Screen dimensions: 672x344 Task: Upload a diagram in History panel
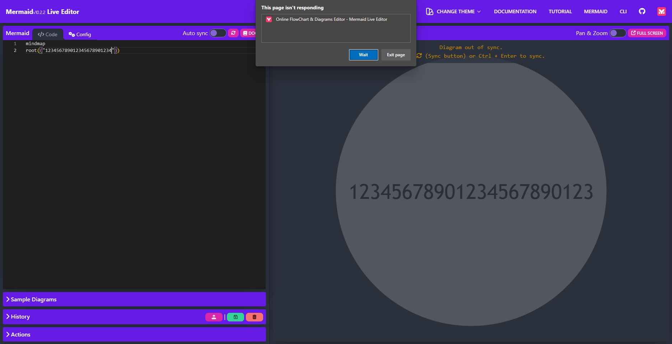click(214, 317)
